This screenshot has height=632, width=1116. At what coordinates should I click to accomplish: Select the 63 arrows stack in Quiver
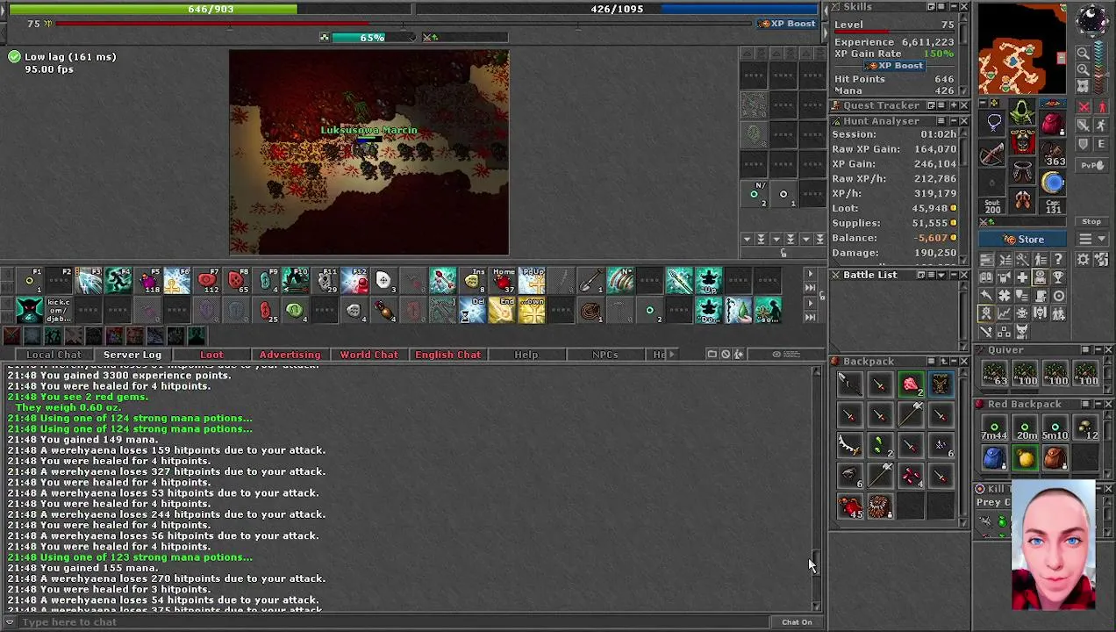(994, 375)
